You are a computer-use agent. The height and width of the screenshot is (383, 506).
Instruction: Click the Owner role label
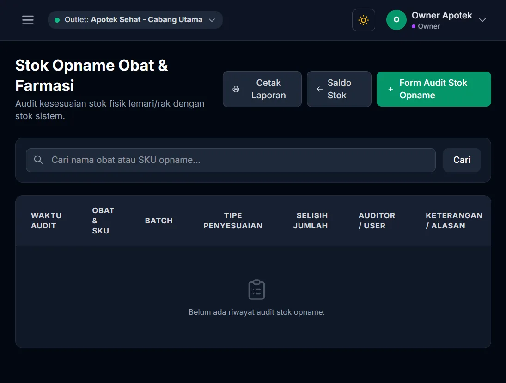point(428,26)
